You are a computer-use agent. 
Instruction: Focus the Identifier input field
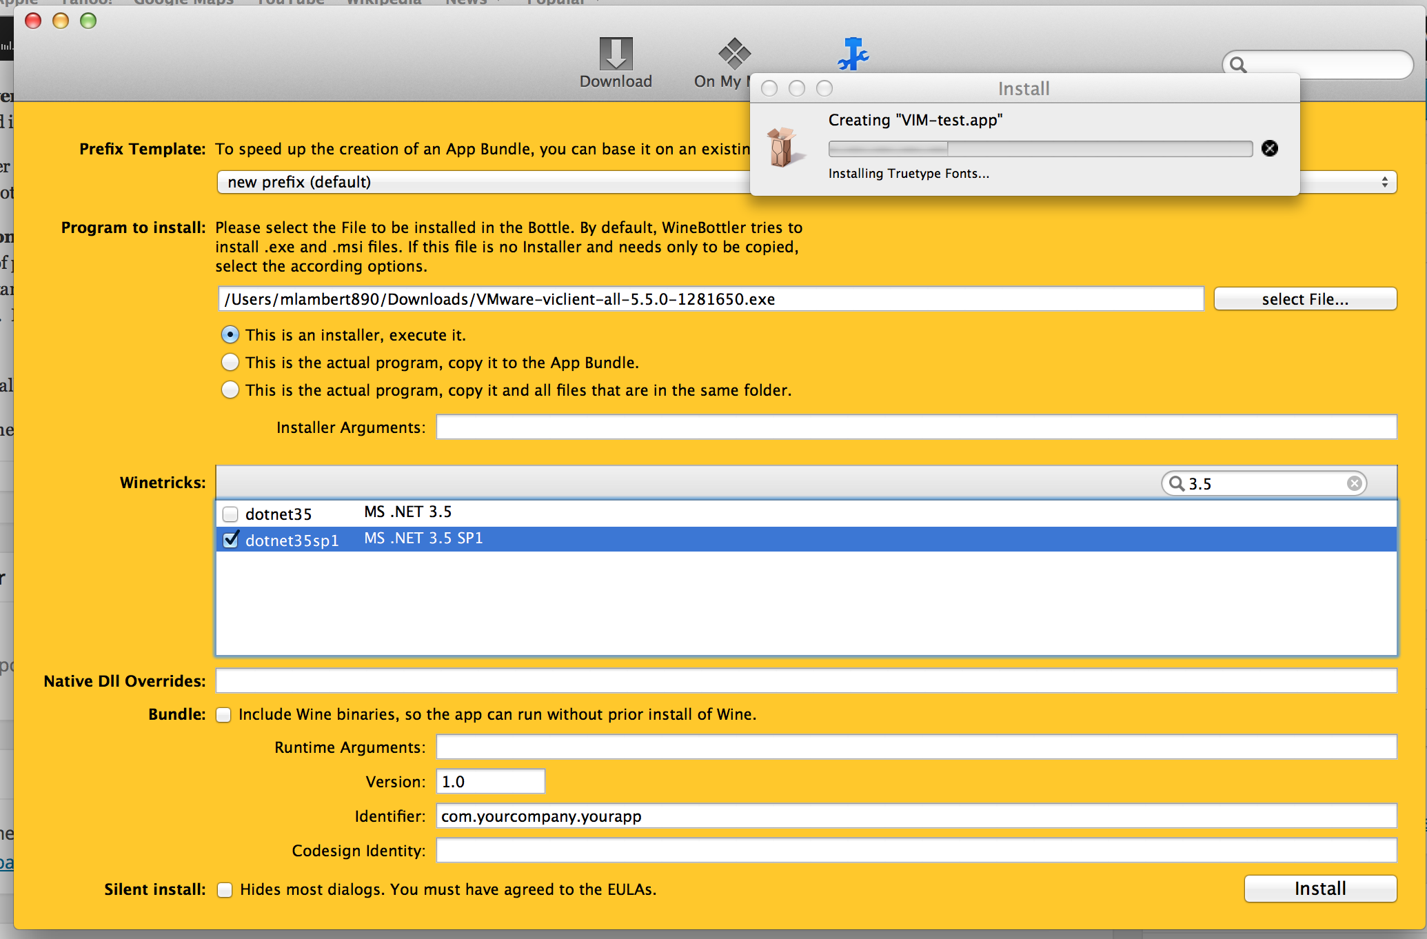(915, 816)
